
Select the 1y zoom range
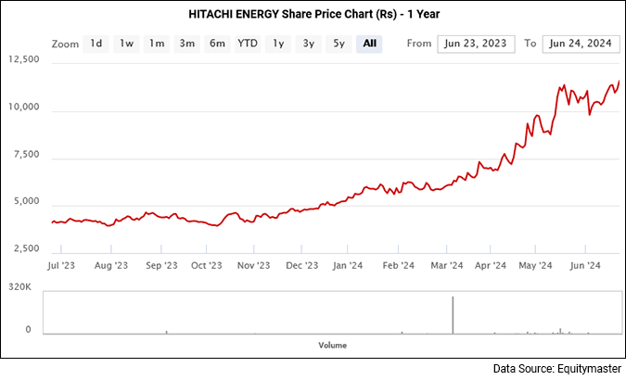pos(278,44)
